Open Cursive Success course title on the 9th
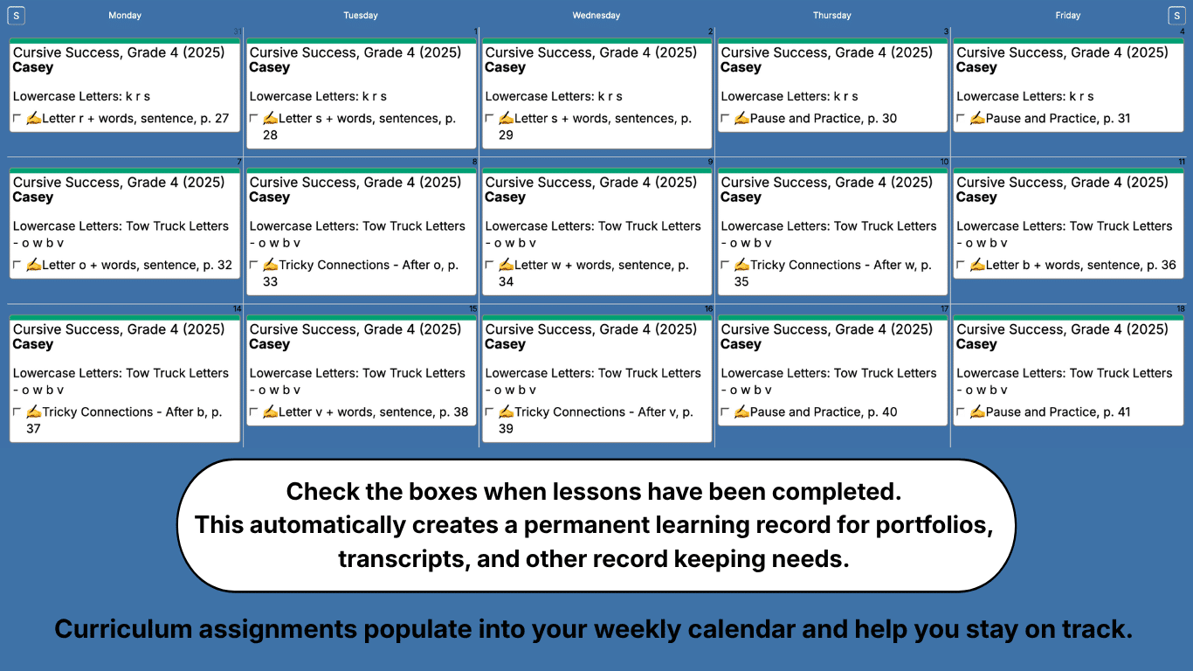The height and width of the screenshot is (671, 1193). click(590, 183)
